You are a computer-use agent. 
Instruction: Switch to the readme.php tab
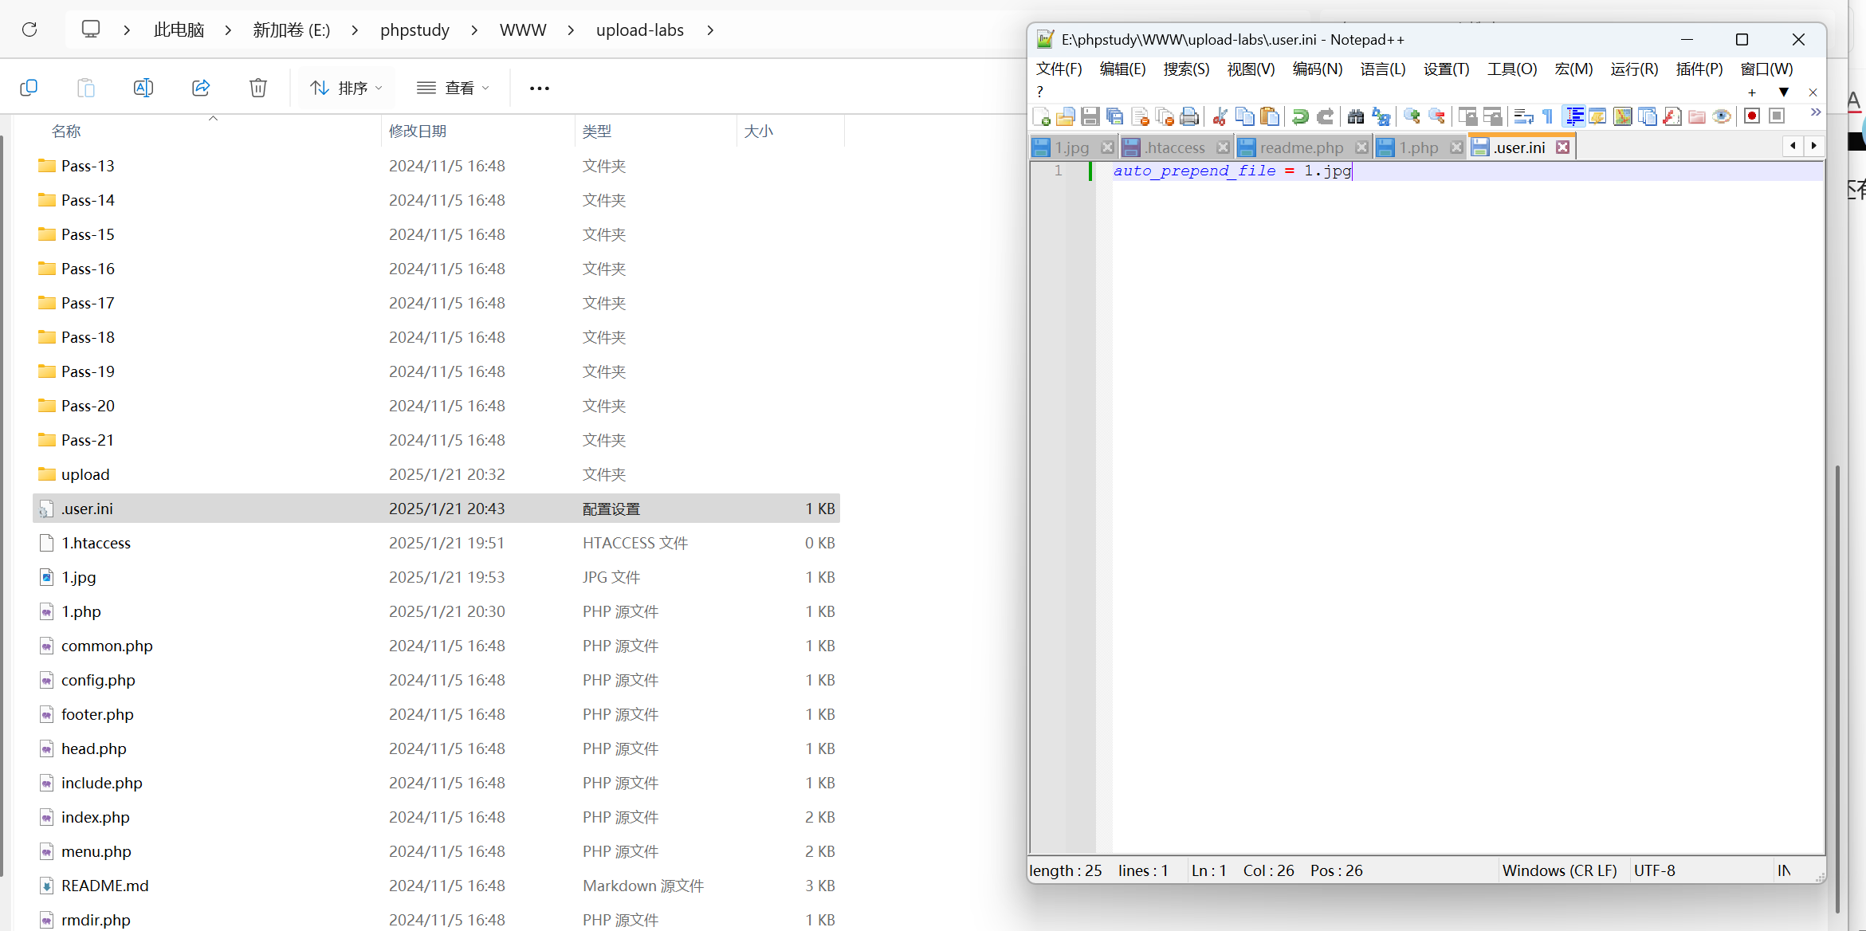click(1301, 147)
